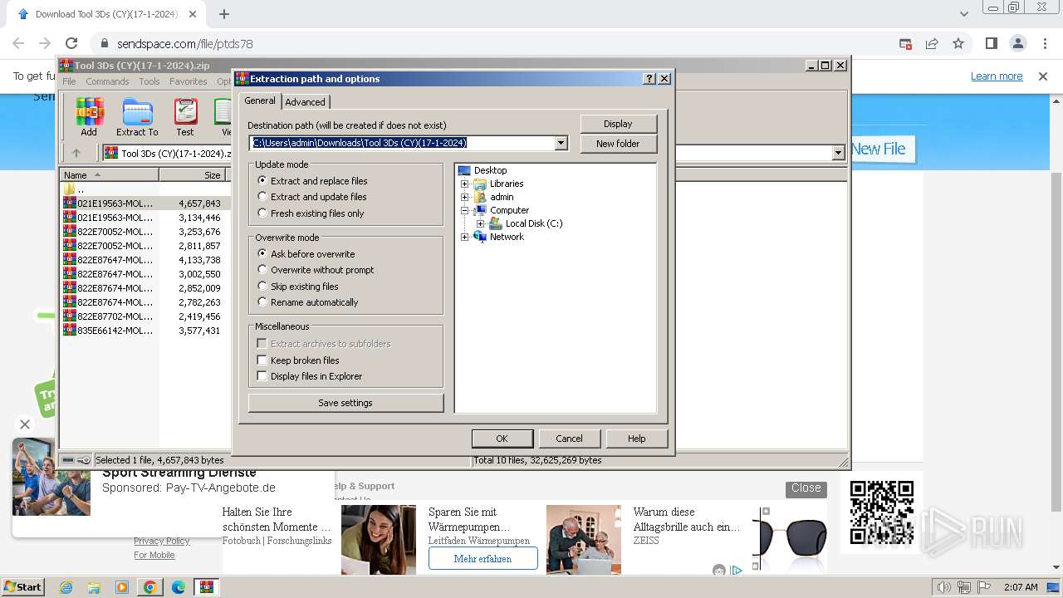Click the Help button in dialog
This screenshot has width=1063, height=598.
click(x=636, y=439)
